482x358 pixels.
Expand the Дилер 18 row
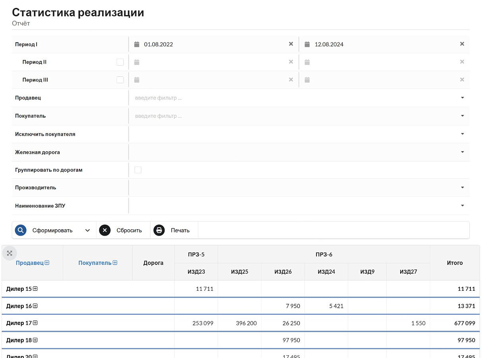pyautogui.click(x=35, y=340)
